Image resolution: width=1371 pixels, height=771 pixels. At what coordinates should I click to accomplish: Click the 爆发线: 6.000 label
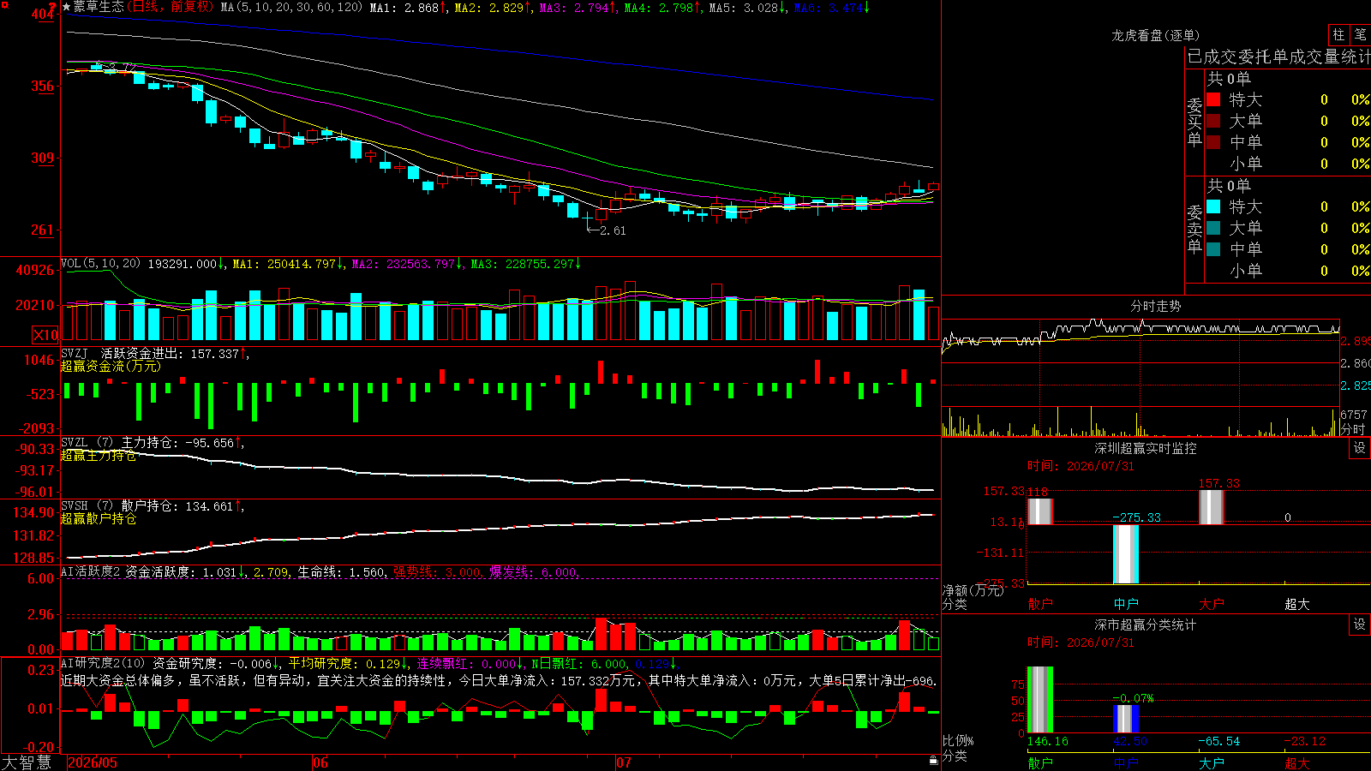click(x=534, y=571)
